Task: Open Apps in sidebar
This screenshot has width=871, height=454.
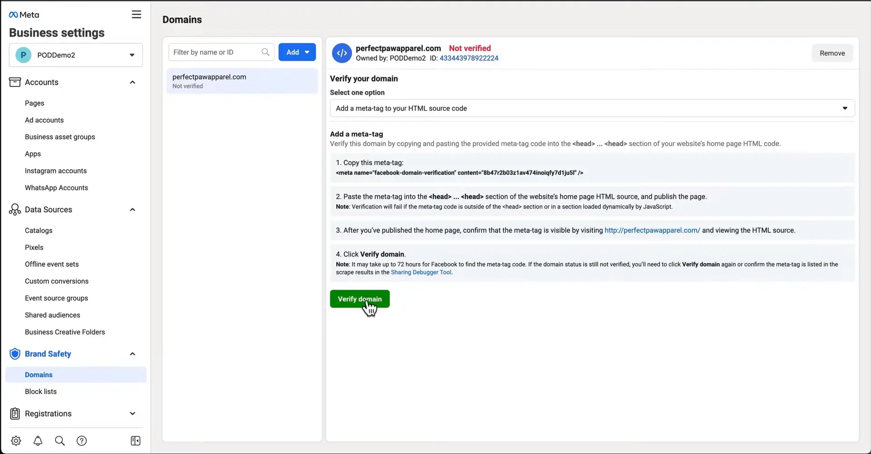Action: pyautogui.click(x=33, y=154)
